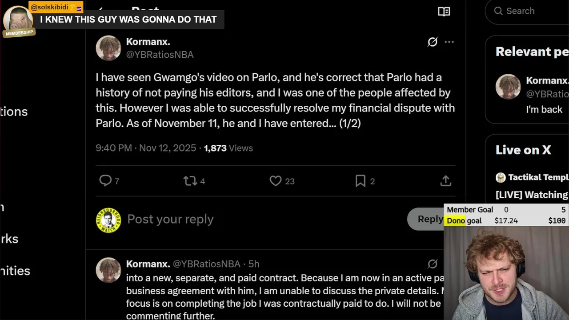Screen dimensions: 569x320
Task: Open the 1,873 Views analytics link
Action: point(228,148)
